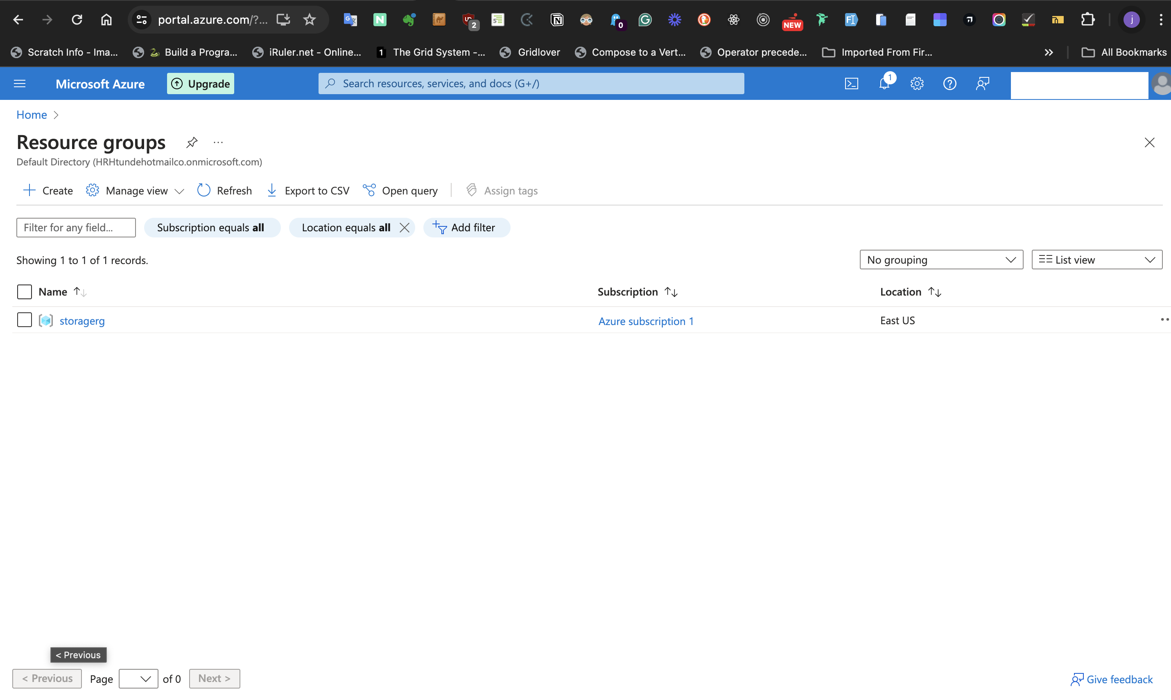Remove the Location equals all filter
1171x700 pixels.
point(405,227)
